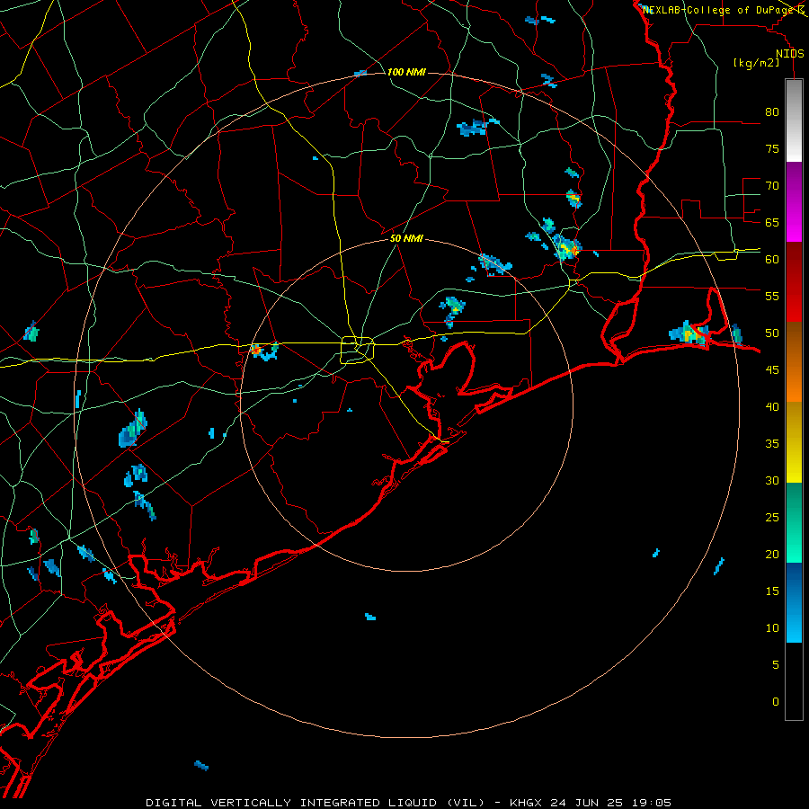809x809 pixels.
Task: Click the legend value 45
Action: (x=772, y=370)
